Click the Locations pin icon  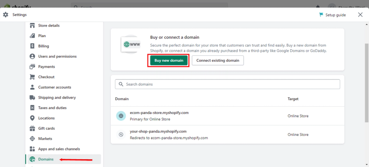coord(32,118)
